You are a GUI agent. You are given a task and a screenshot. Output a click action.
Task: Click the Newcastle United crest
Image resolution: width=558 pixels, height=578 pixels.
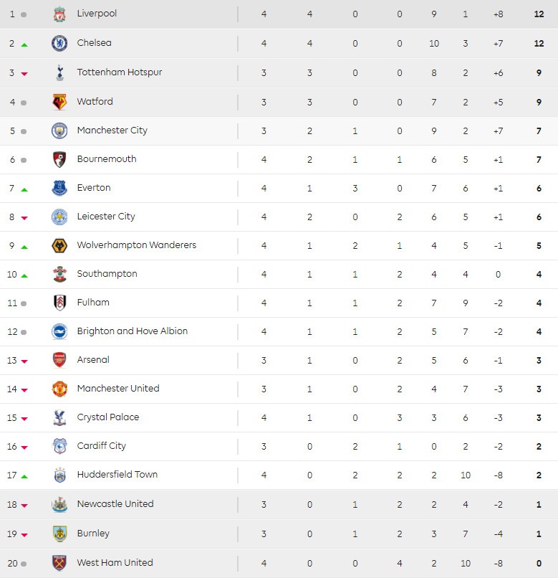(x=59, y=504)
